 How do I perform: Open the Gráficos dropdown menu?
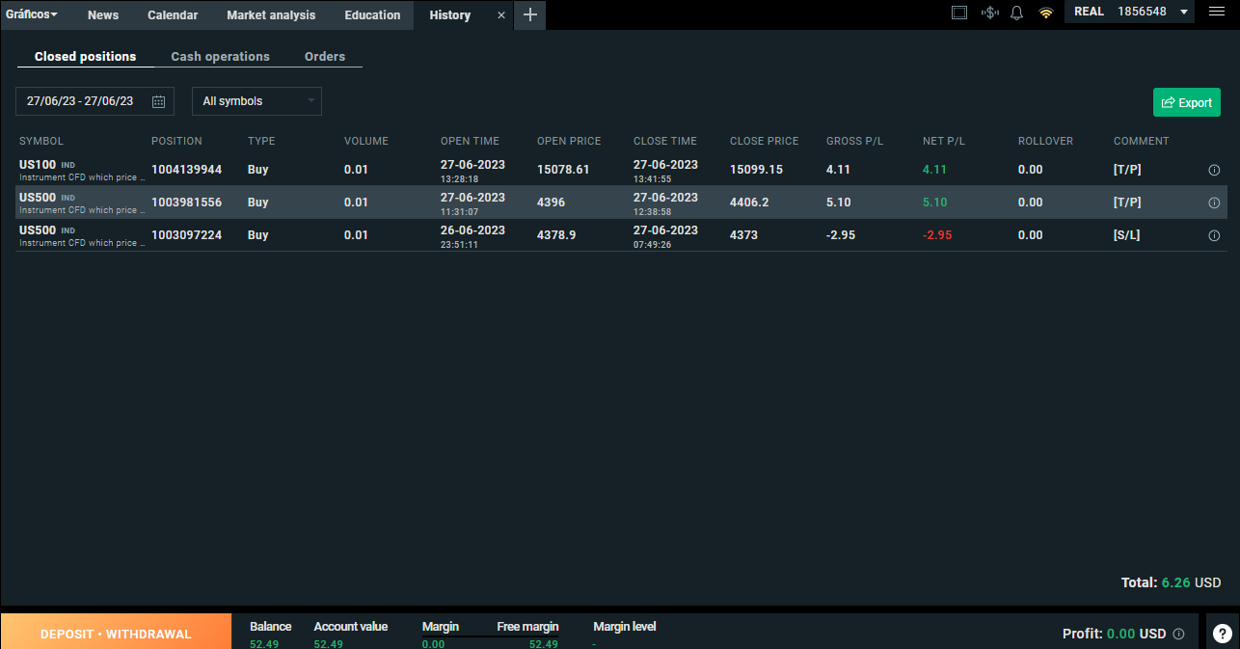pyautogui.click(x=31, y=14)
